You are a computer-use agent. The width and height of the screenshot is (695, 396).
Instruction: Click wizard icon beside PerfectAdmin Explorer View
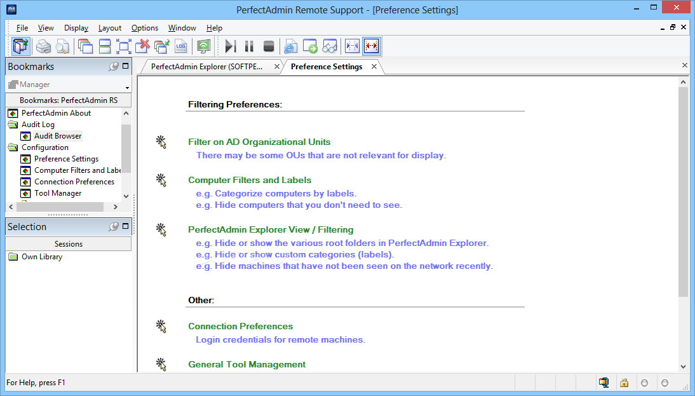(x=161, y=229)
